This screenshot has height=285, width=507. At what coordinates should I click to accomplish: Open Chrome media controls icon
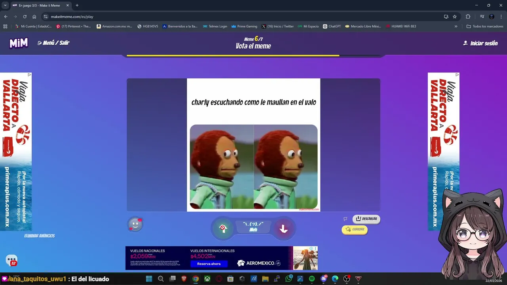tap(482, 17)
